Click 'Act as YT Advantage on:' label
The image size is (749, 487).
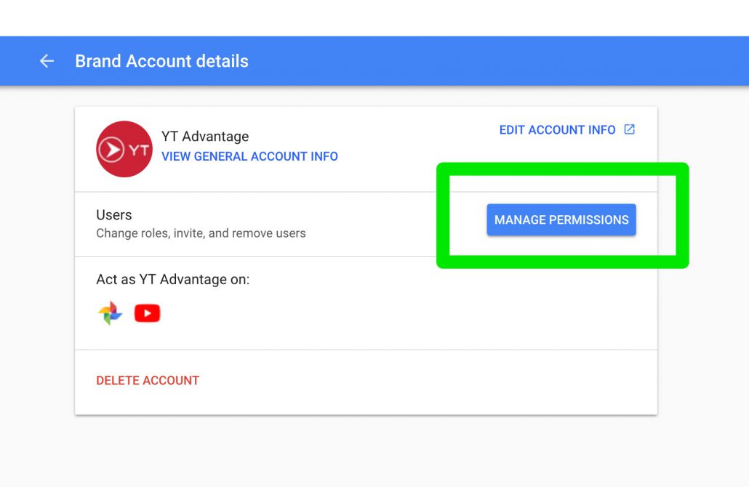pyautogui.click(x=173, y=279)
